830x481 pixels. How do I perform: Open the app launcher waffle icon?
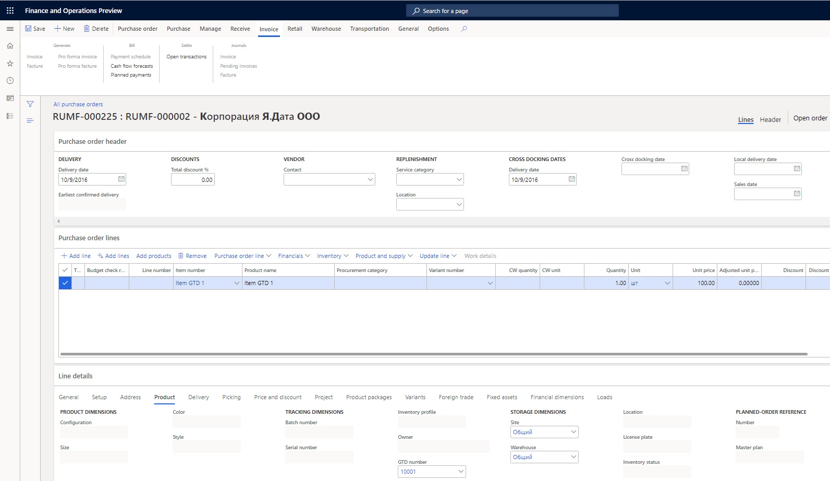[10, 10]
